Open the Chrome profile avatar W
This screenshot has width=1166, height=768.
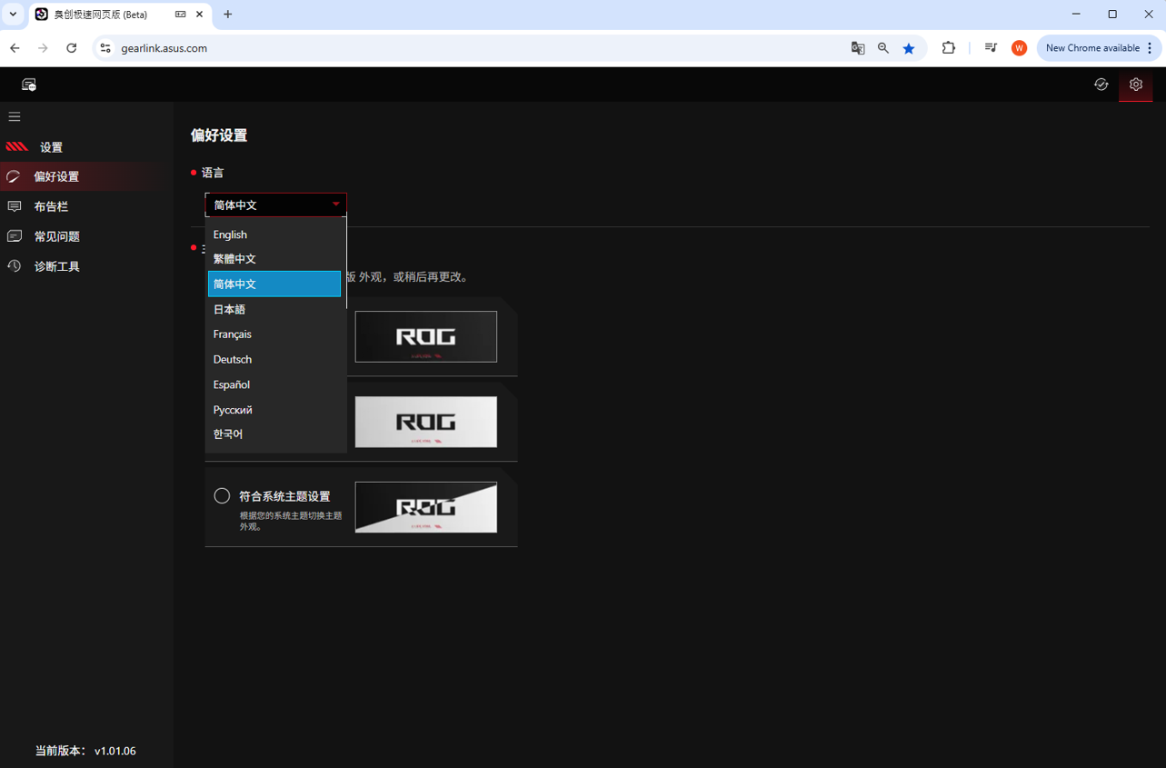[x=1019, y=48]
